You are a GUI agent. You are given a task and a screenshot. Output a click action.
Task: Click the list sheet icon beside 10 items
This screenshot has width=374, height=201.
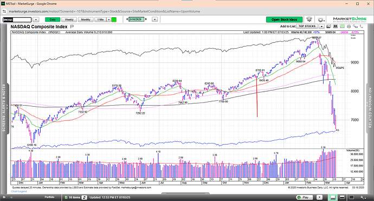tap(66, 197)
